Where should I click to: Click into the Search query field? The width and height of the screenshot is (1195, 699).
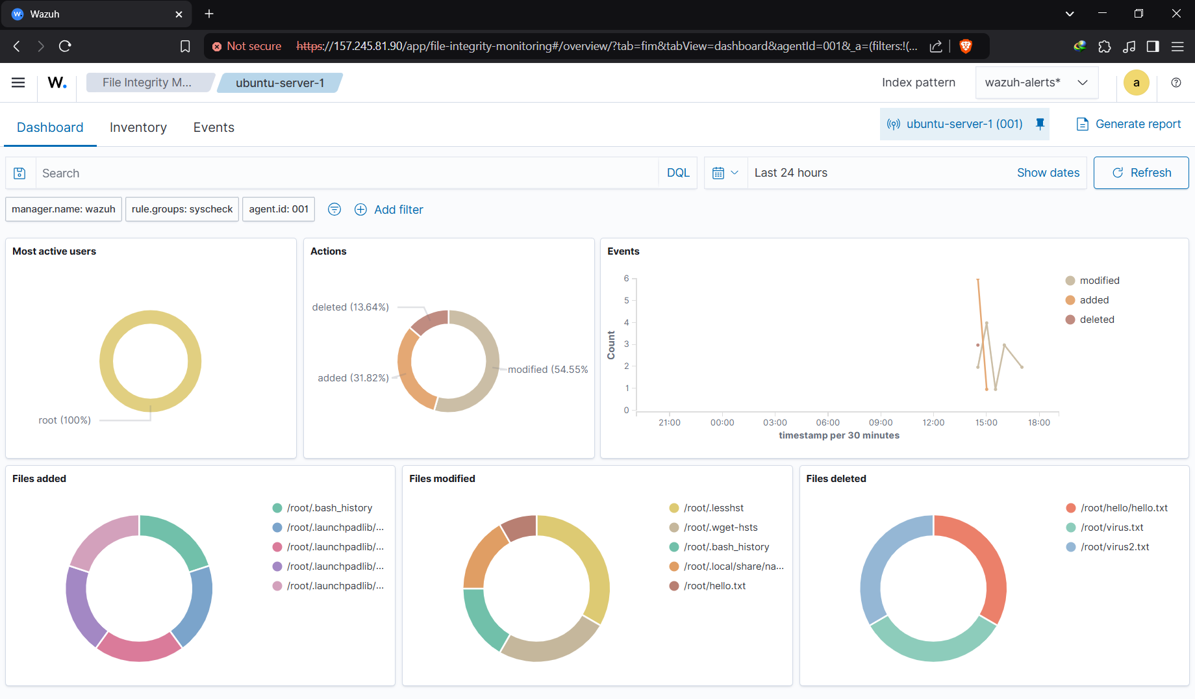[x=347, y=173]
